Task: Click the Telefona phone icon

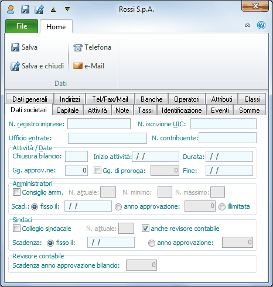Action: coord(78,47)
